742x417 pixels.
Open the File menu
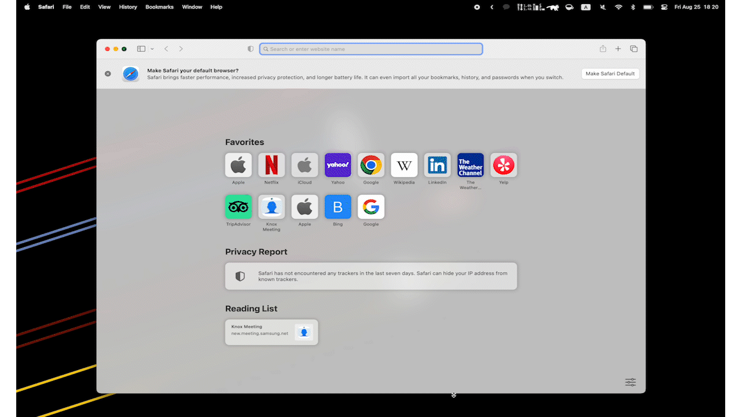point(67,7)
